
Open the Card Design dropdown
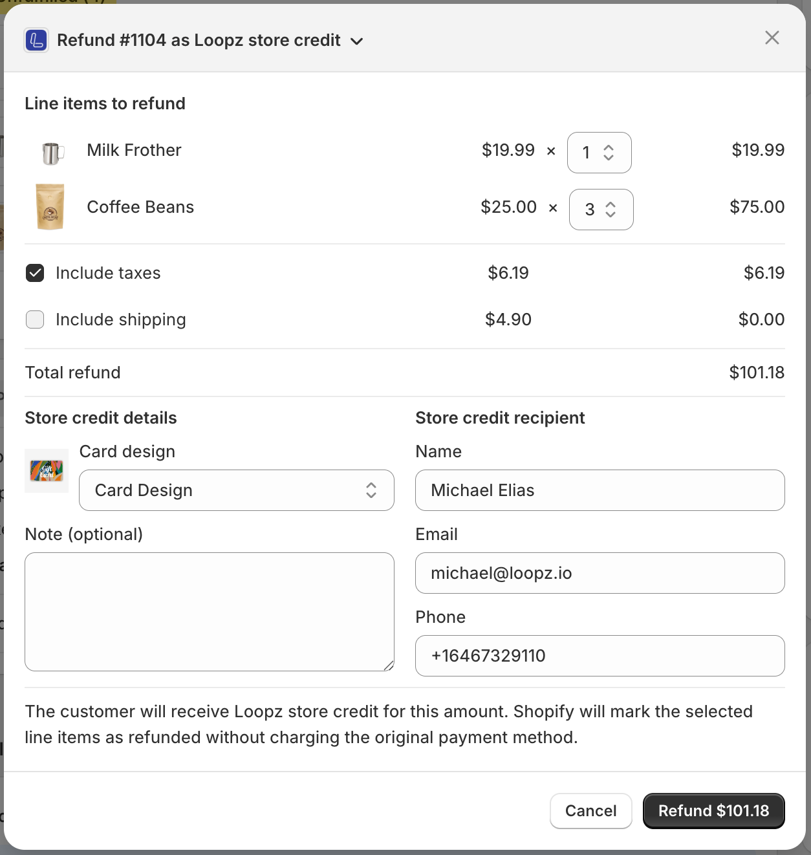coord(237,490)
